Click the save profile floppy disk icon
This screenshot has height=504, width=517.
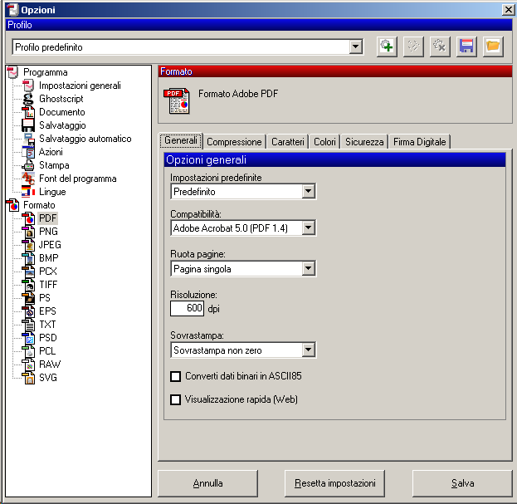[466, 46]
